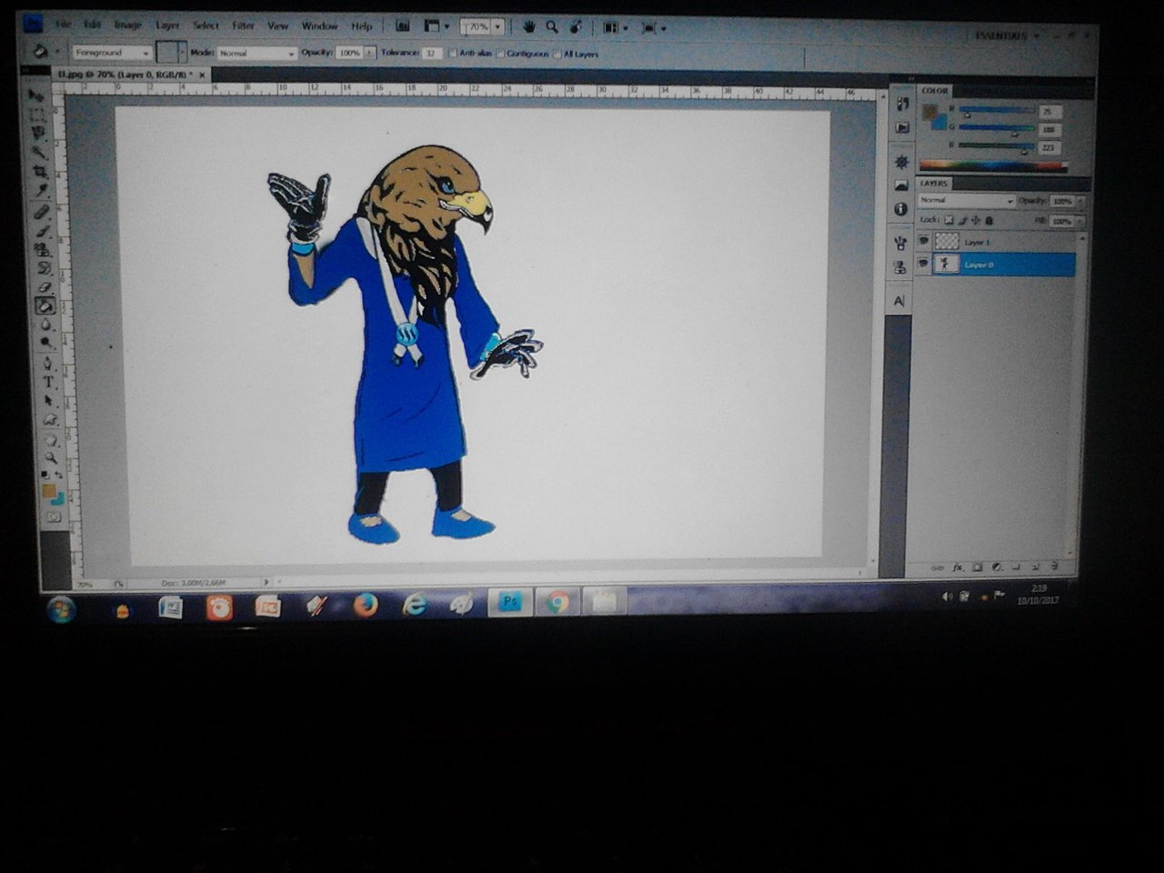
Task: Expand the Layers Opacity slider arrow
Action: (x=1081, y=201)
